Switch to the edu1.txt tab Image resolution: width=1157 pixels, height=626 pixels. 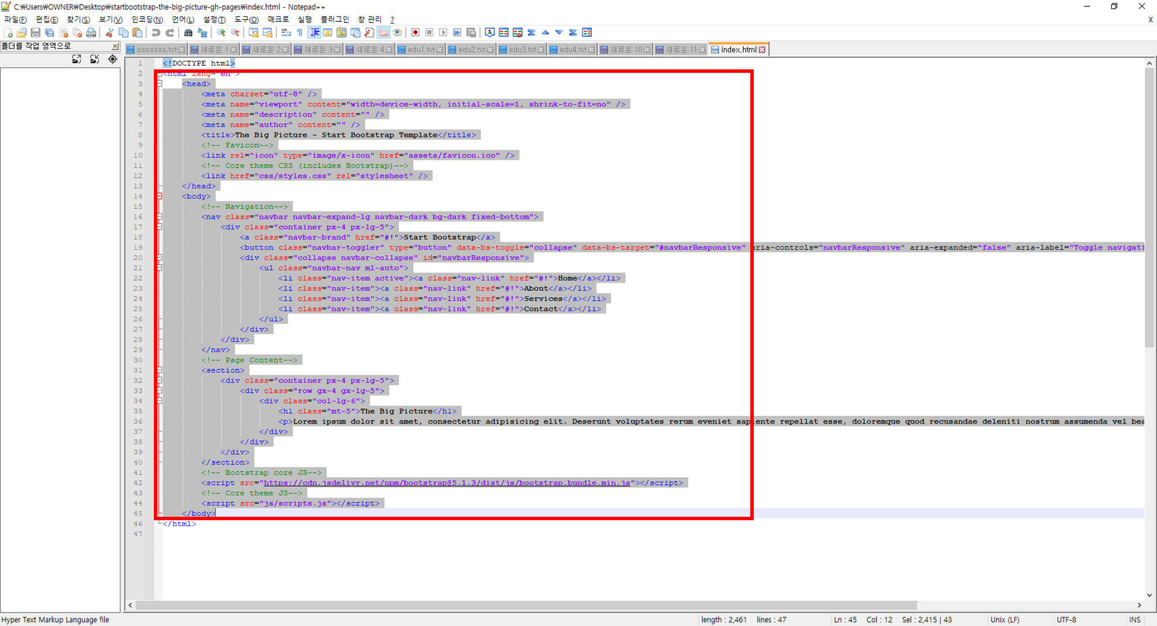[421, 50]
